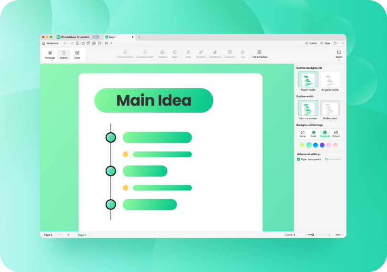The height and width of the screenshot is (272, 387).
Task: Click the Free badge
Action: tap(95, 37)
